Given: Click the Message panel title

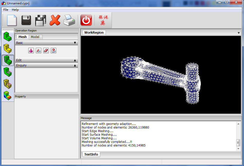Looking at the screenshot, I should click(x=86, y=118).
